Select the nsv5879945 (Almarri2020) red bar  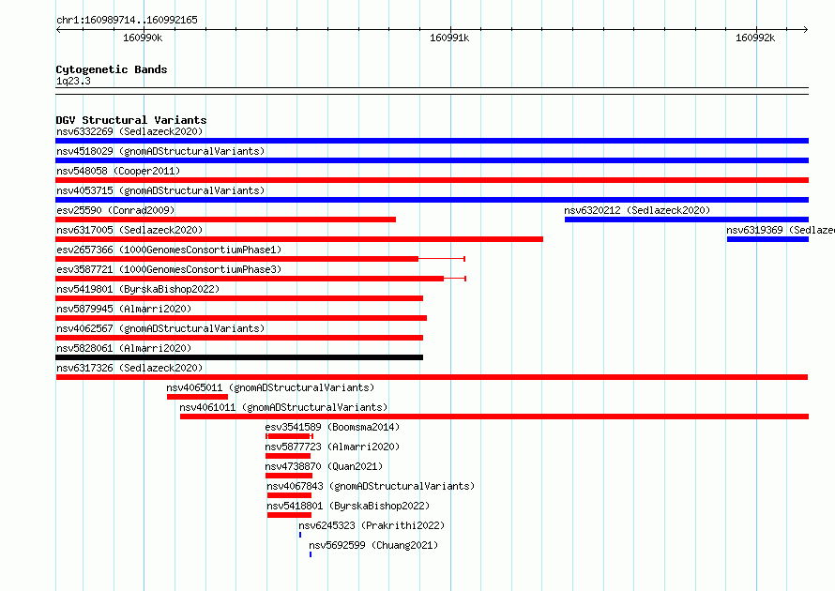coord(241,318)
